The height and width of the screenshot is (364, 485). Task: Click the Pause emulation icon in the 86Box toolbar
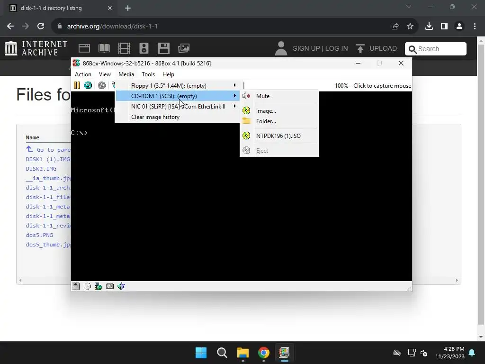(x=77, y=85)
